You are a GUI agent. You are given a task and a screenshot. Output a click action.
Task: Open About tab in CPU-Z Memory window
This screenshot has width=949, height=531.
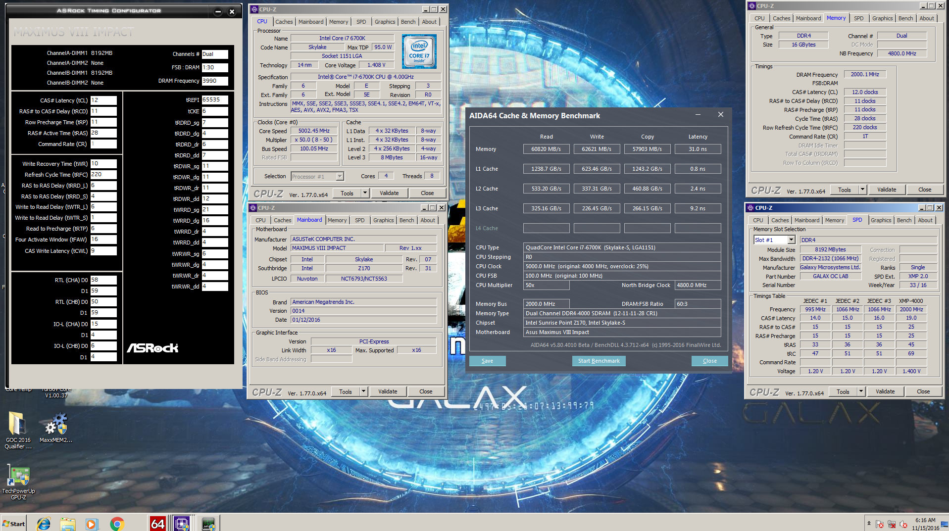pos(927,18)
